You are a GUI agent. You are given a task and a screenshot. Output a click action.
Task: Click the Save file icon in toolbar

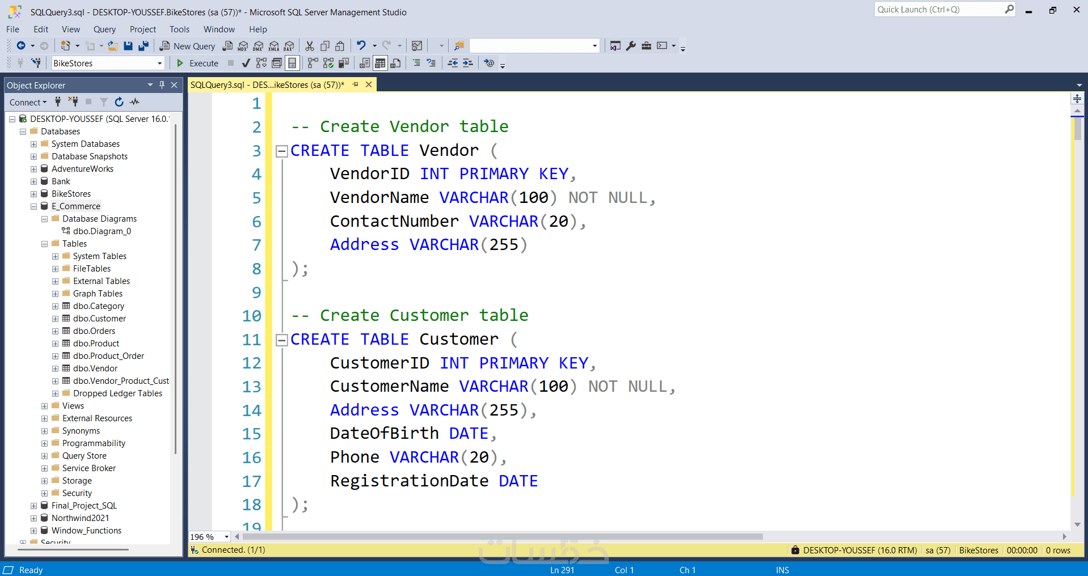pos(128,46)
